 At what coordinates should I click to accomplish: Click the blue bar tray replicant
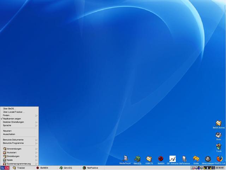(x=199, y=168)
